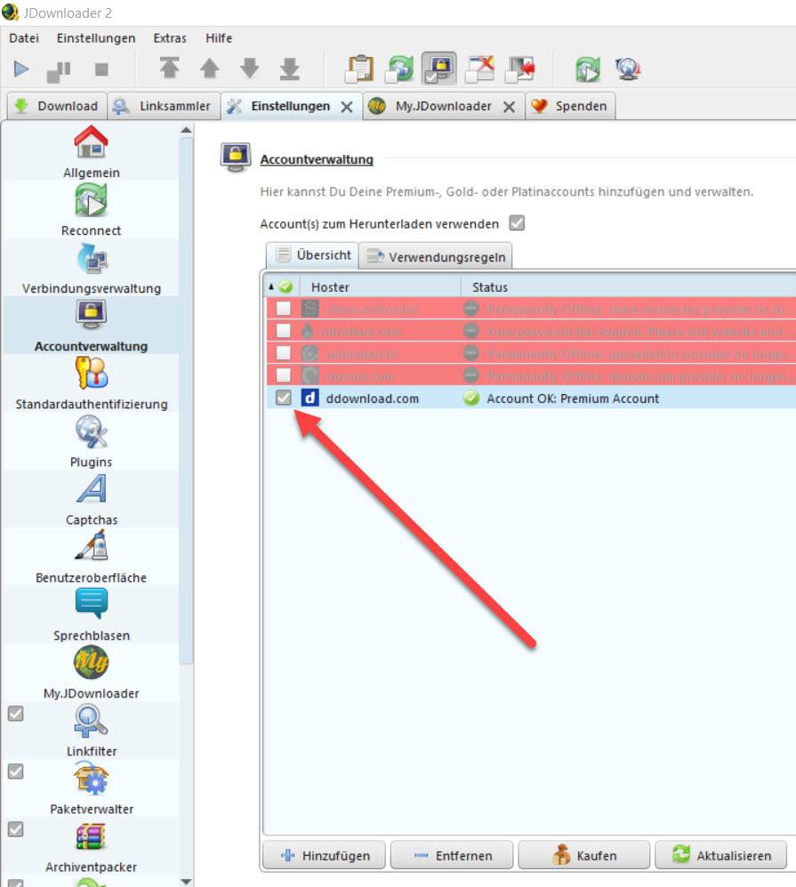Enable the first red offline account checkbox
The width and height of the screenshot is (796, 887).
[283, 309]
